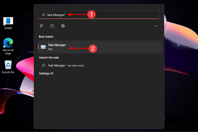Select the Apps filter icon
The image size is (198, 132).
click(42, 26)
